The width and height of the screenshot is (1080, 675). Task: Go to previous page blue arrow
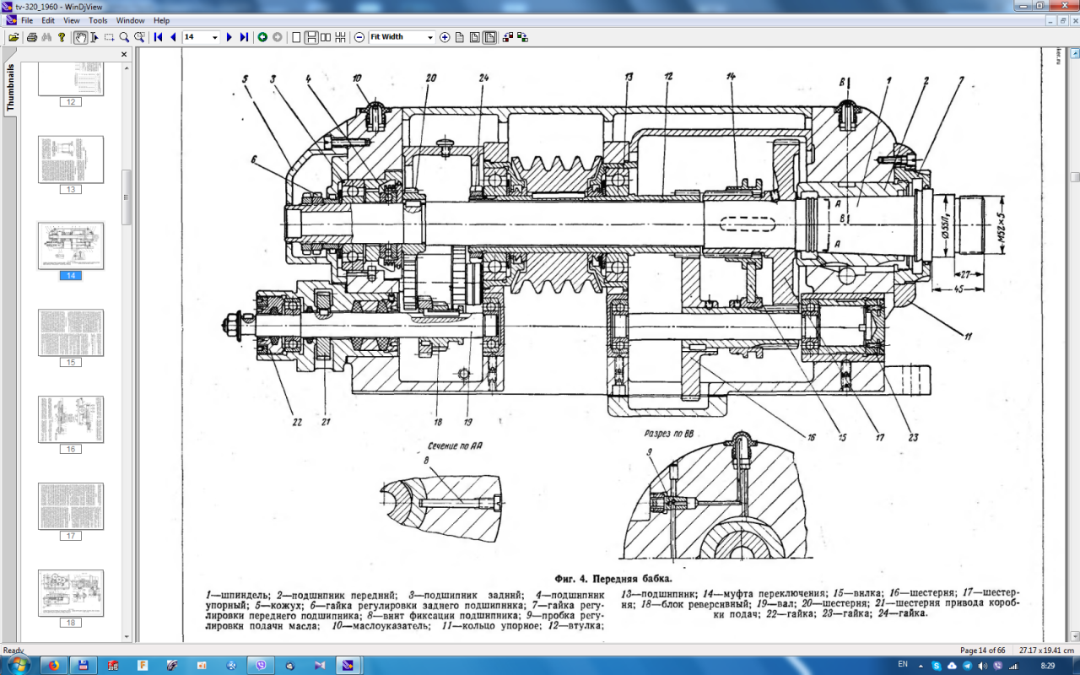click(x=172, y=37)
